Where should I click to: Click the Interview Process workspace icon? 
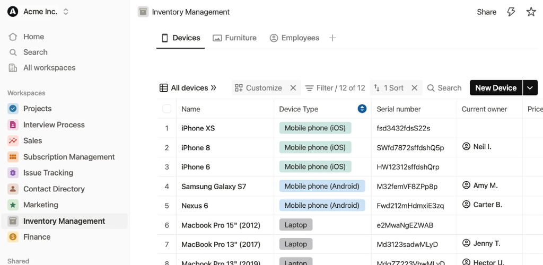(x=13, y=125)
